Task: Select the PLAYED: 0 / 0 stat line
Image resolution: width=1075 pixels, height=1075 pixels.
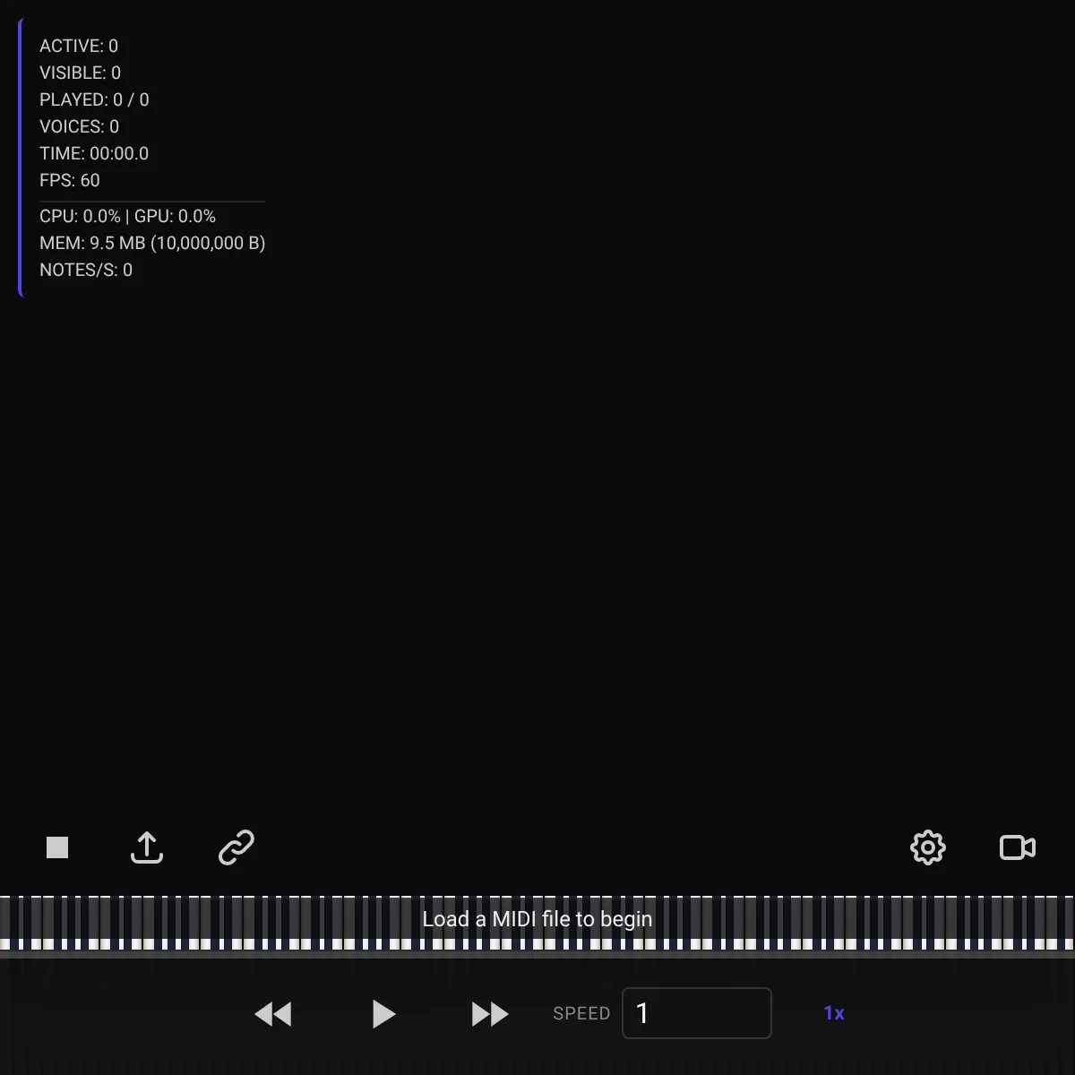Action: 94,99
